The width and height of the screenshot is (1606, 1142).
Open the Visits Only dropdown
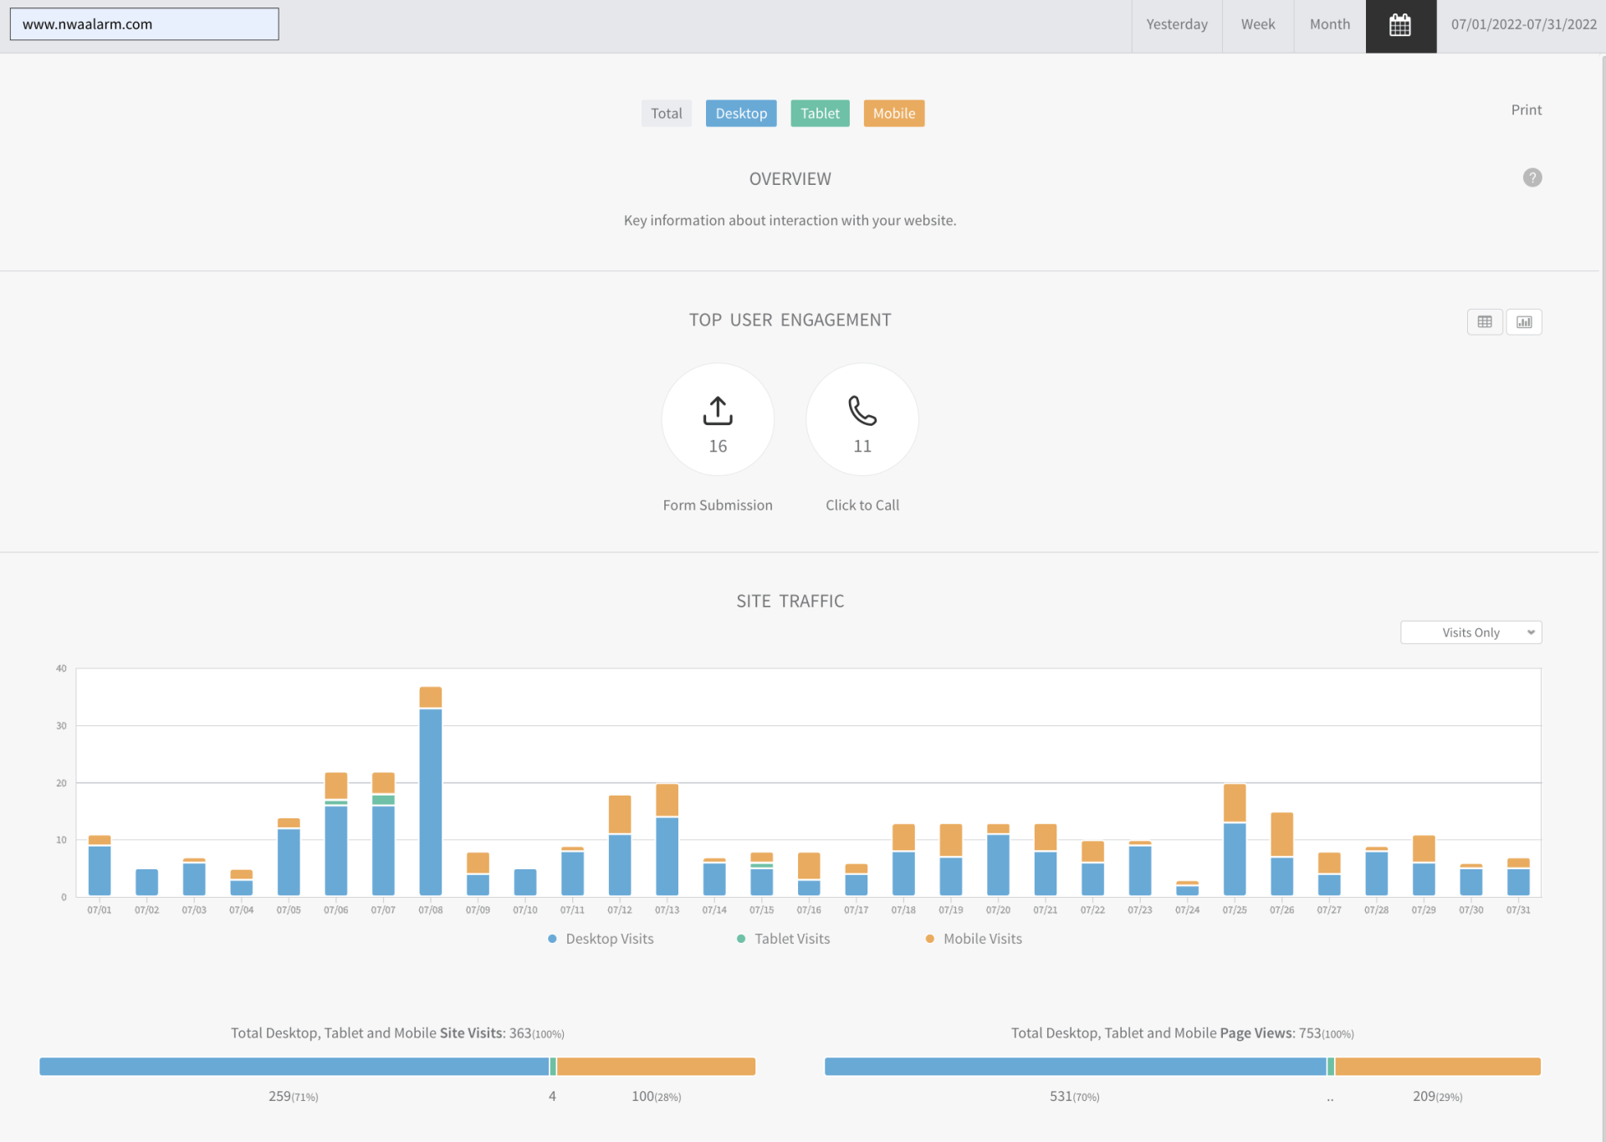pyautogui.click(x=1470, y=632)
